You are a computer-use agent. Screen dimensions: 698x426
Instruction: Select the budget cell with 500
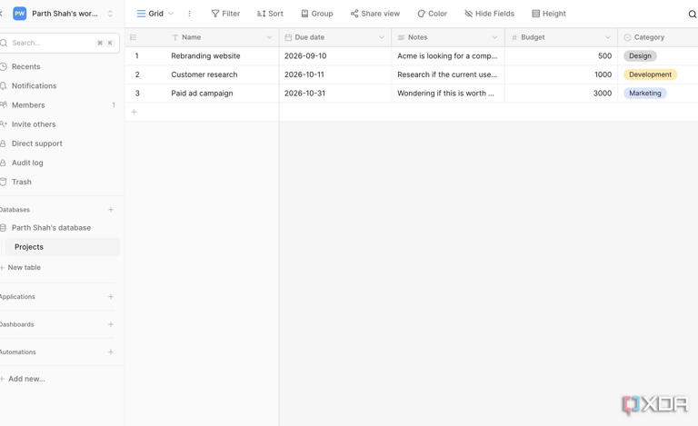(x=562, y=56)
